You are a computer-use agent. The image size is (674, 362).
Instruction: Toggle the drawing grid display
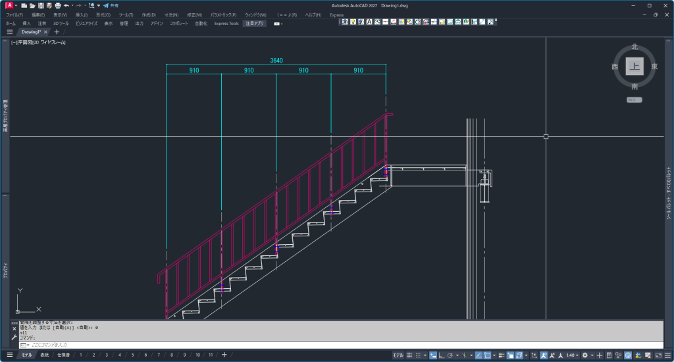(x=409, y=355)
